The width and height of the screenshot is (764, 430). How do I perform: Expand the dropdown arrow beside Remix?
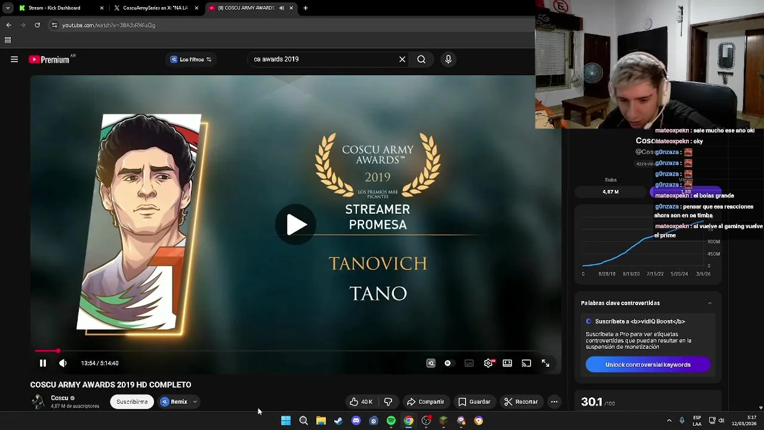point(195,402)
